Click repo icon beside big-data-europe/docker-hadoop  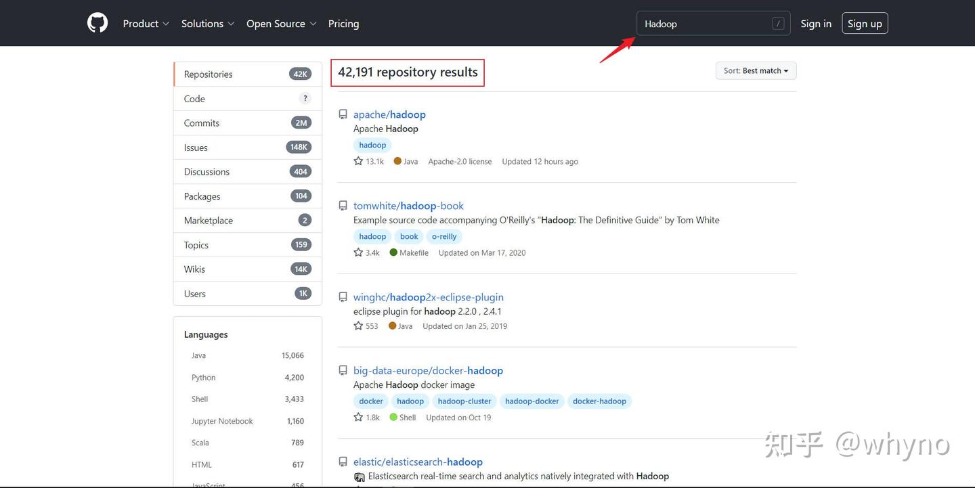click(x=343, y=371)
